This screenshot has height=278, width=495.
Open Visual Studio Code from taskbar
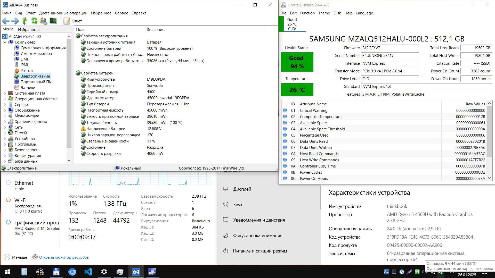(88, 272)
